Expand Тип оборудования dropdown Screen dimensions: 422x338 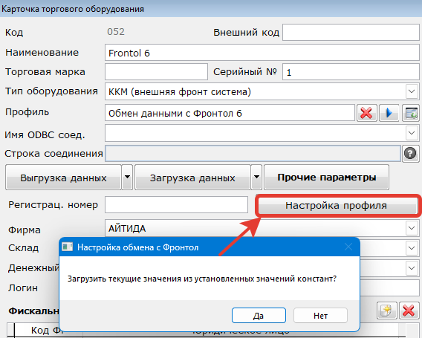click(412, 91)
